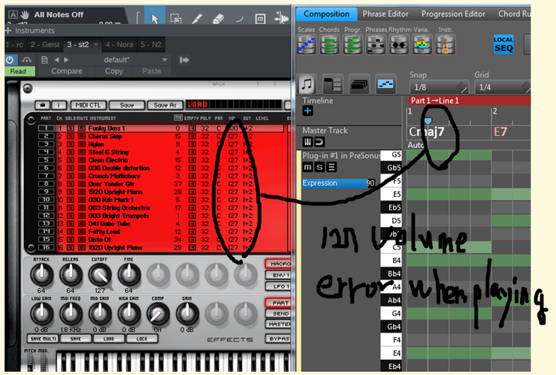The image size is (556, 375).
Task: Click the blue playhead marker on timeline
Action: 428,121
